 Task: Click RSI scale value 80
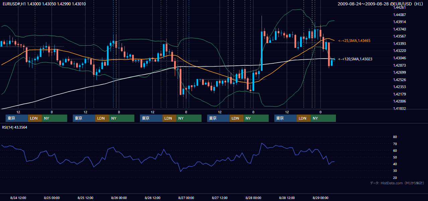[395, 137]
